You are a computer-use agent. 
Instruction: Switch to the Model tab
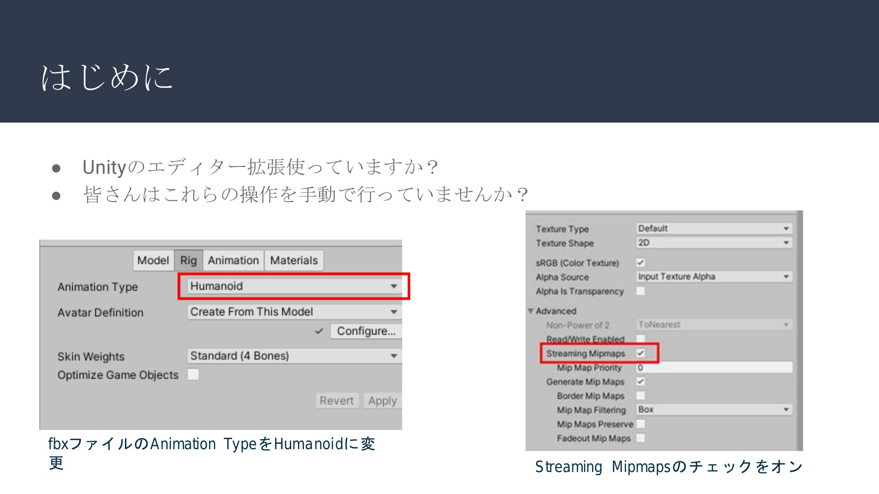pos(153,260)
